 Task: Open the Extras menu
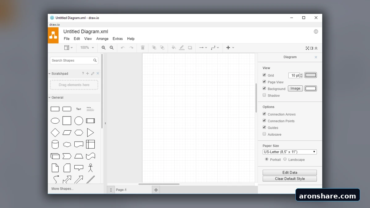point(117,39)
